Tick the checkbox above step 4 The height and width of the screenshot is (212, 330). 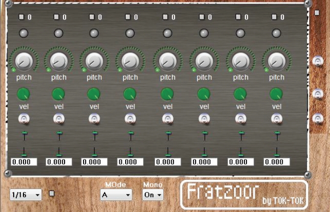(x=128, y=17)
